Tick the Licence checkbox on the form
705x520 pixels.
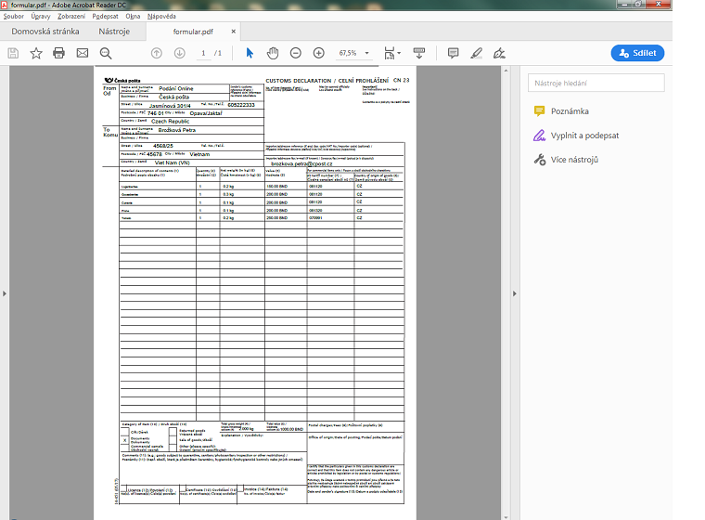point(123,487)
